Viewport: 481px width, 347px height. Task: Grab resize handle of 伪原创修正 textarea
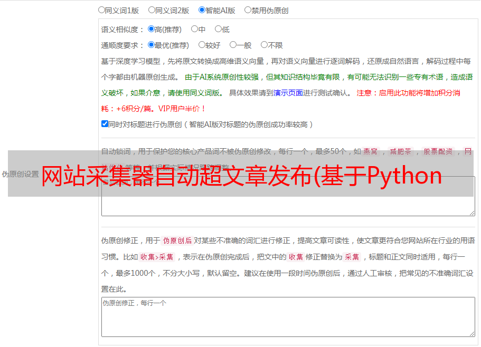pos(472,334)
